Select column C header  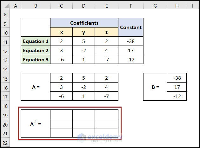pyautogui.click(x=61, y=6)
